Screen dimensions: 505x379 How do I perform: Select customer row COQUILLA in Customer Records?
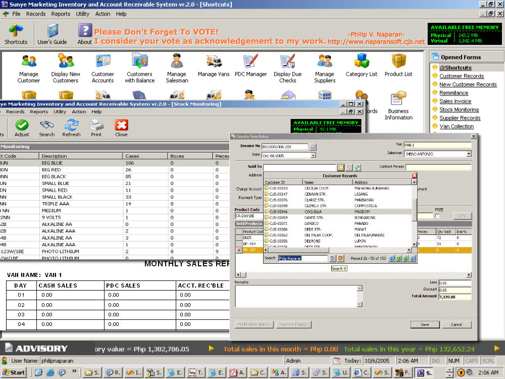point(316,212)
